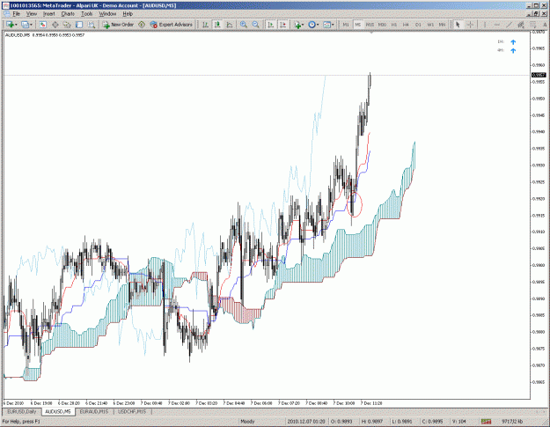Click the Templates icon
550x427 pixels.
[x=326, y=25]
